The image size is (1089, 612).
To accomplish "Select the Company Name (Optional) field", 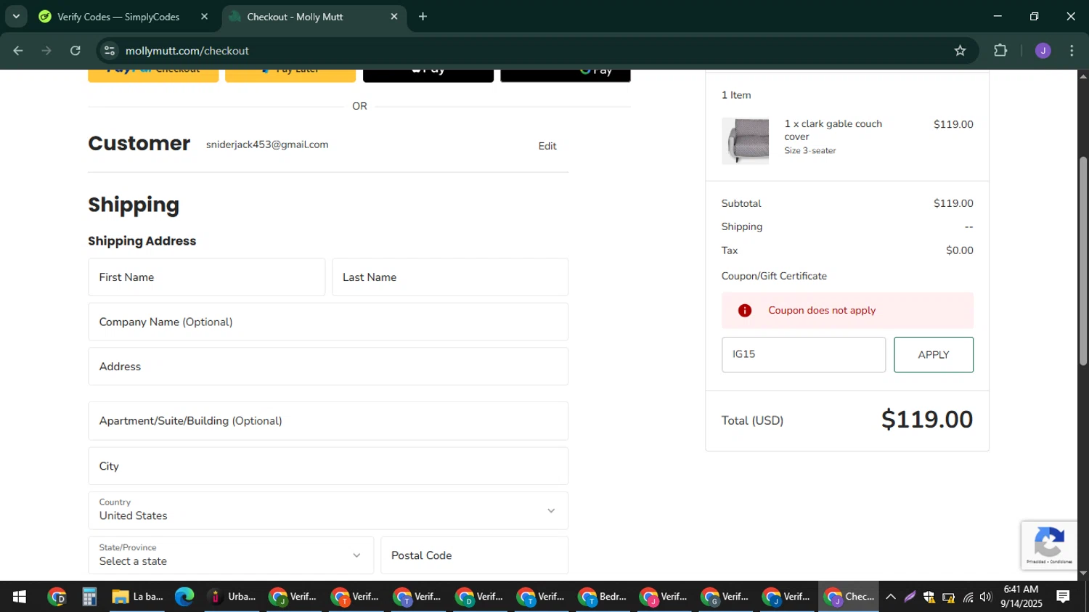I will [x=328, y=322].
